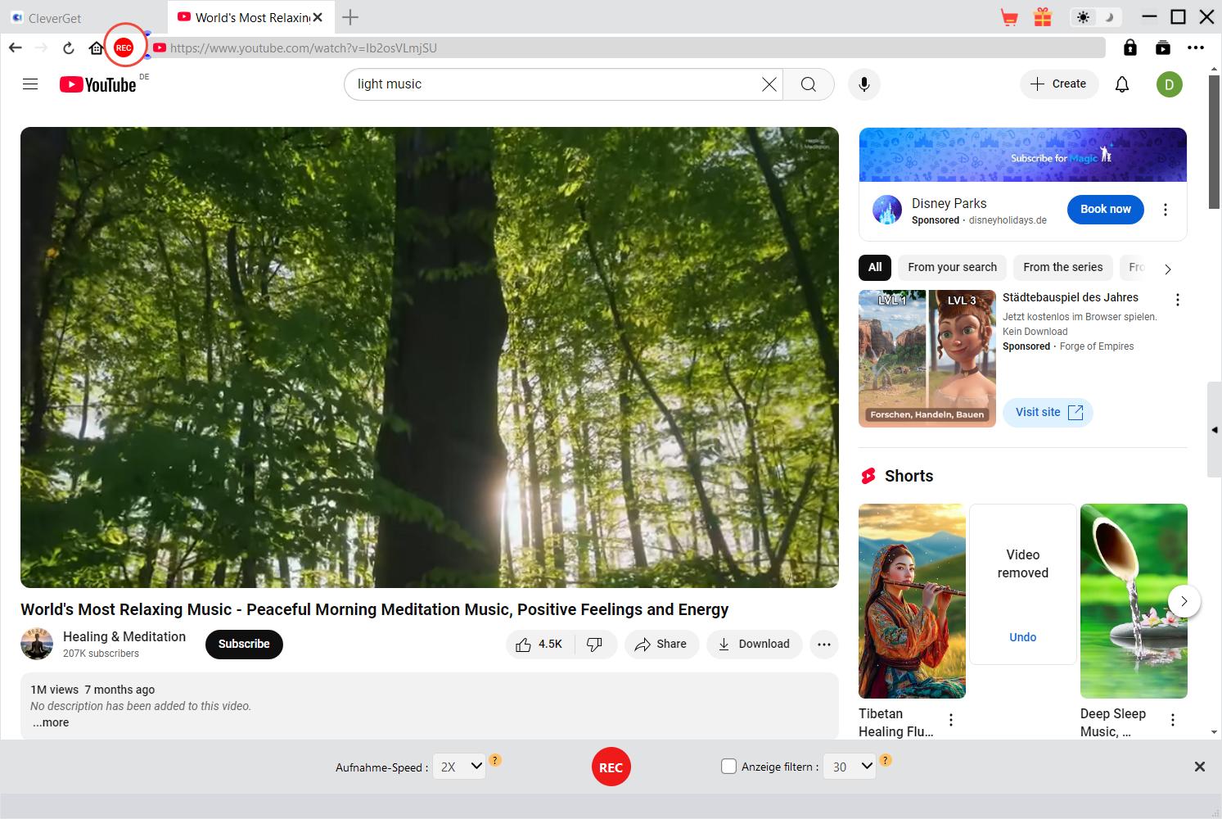1222x819 pixels.
Task: Click the YouTube microphone voice search icon
Action: coord(864,84)
